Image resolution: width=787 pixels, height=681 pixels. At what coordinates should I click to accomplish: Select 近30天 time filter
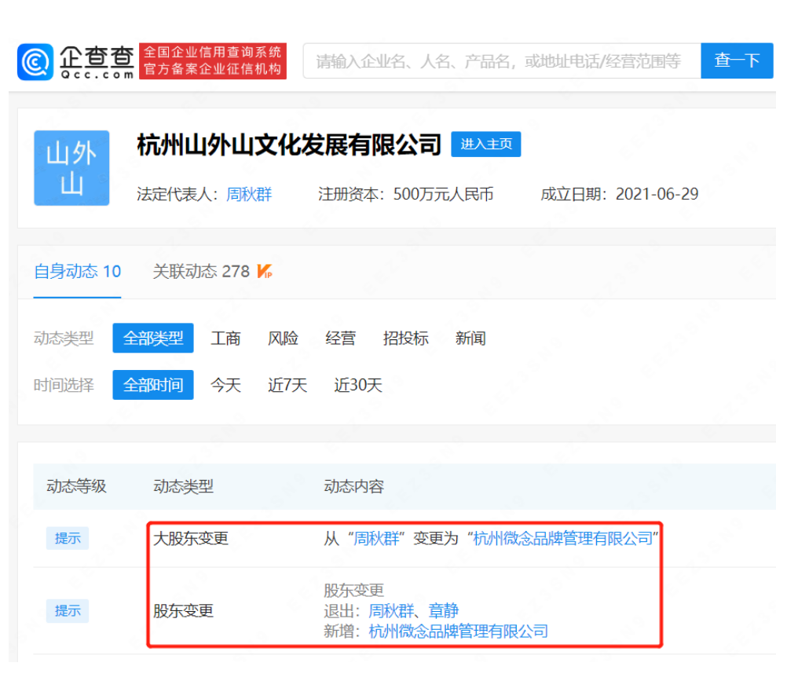point(358,386)
